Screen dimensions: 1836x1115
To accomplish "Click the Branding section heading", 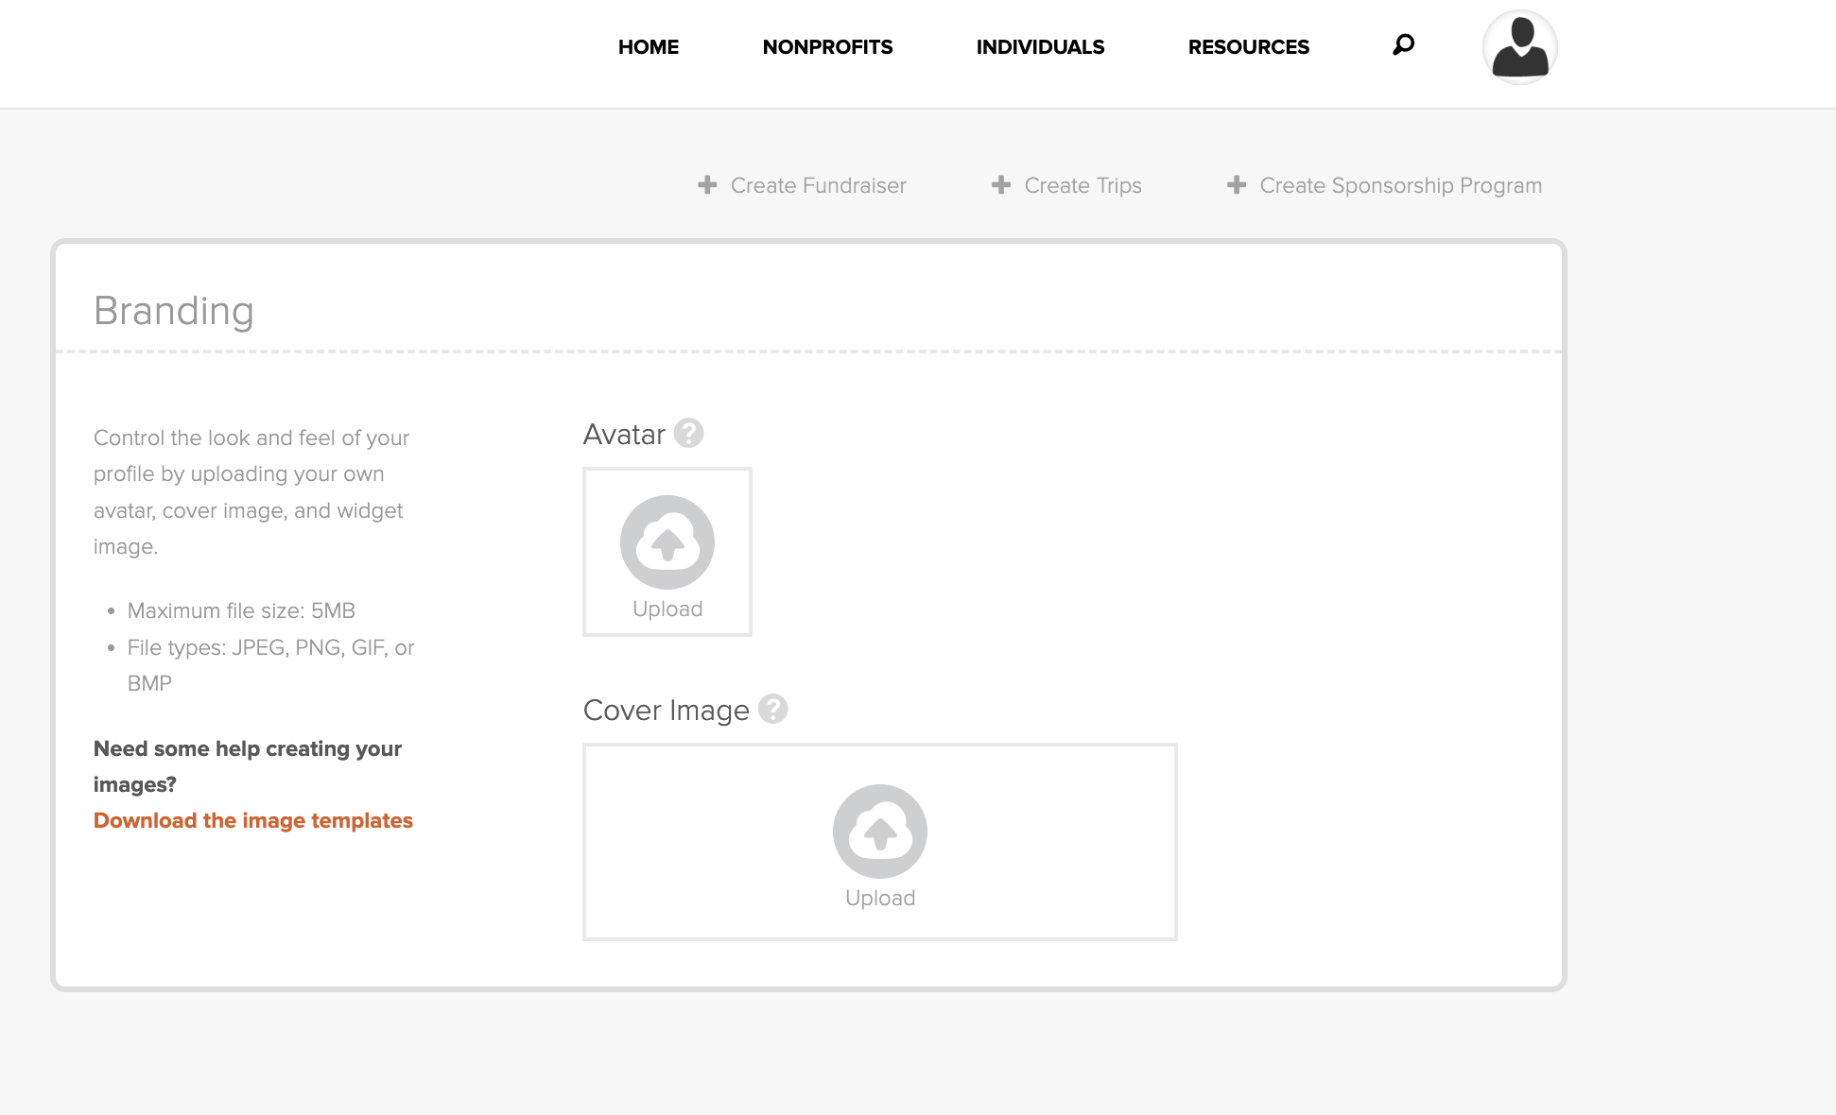I will pyautogui.click(x=174, y=311).
